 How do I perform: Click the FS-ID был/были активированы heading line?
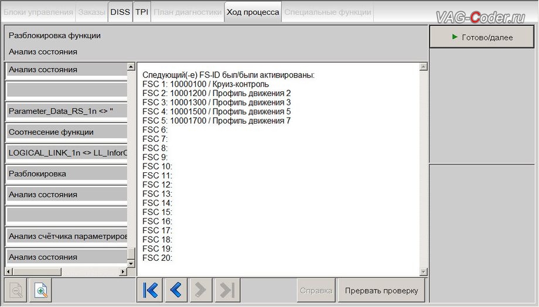228,75
